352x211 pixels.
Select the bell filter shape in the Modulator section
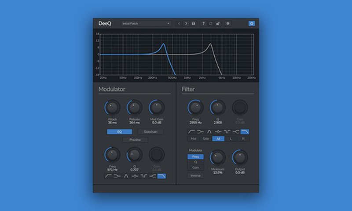point(126,176)
